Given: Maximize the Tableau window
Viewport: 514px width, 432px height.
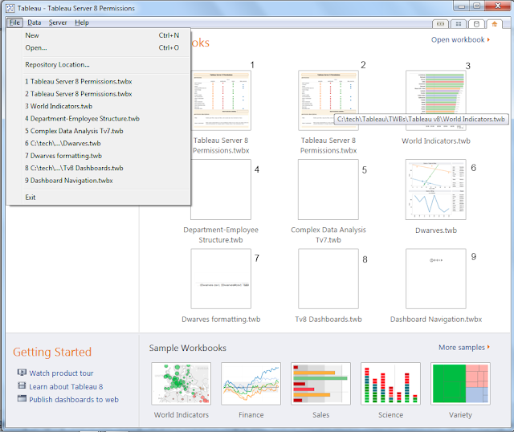Looking at the screenshot, I should click(477, 6).
